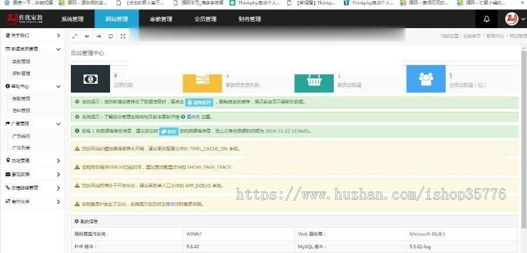Follow the 修改 link in login IP warning
Viewport: 527px width, 253px height.
tap(170, 204)
